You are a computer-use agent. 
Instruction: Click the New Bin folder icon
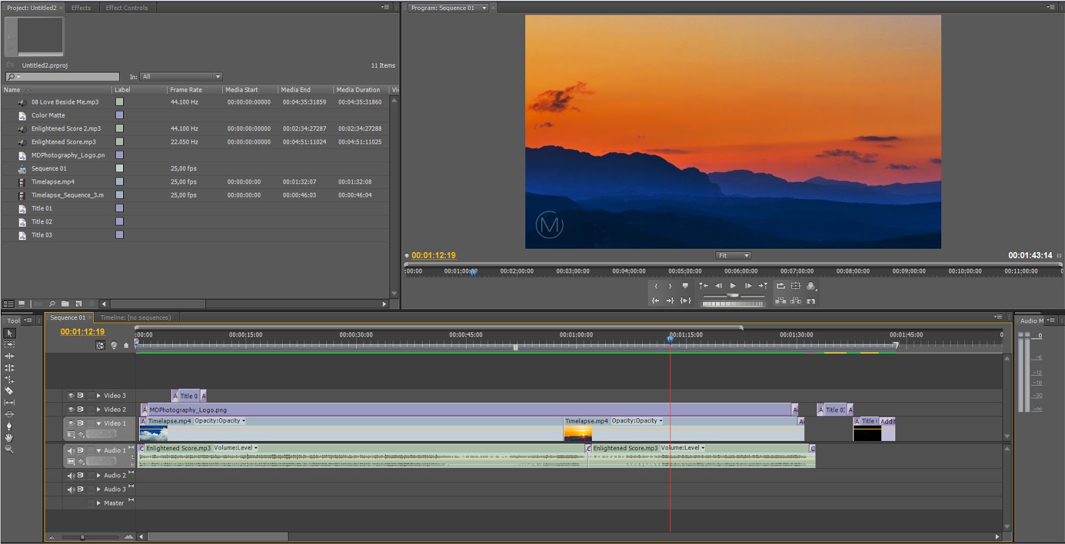[x=66, y=304]
